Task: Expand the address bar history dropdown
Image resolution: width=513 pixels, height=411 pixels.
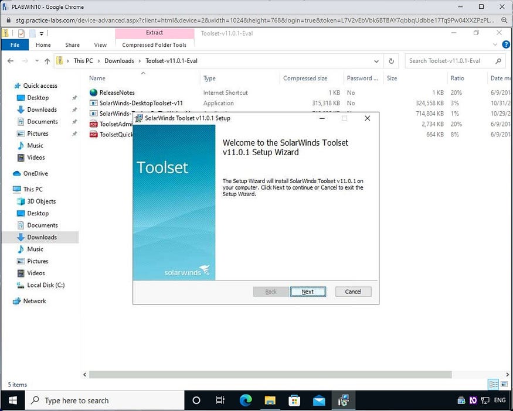Action: click(x=376, y=61)
